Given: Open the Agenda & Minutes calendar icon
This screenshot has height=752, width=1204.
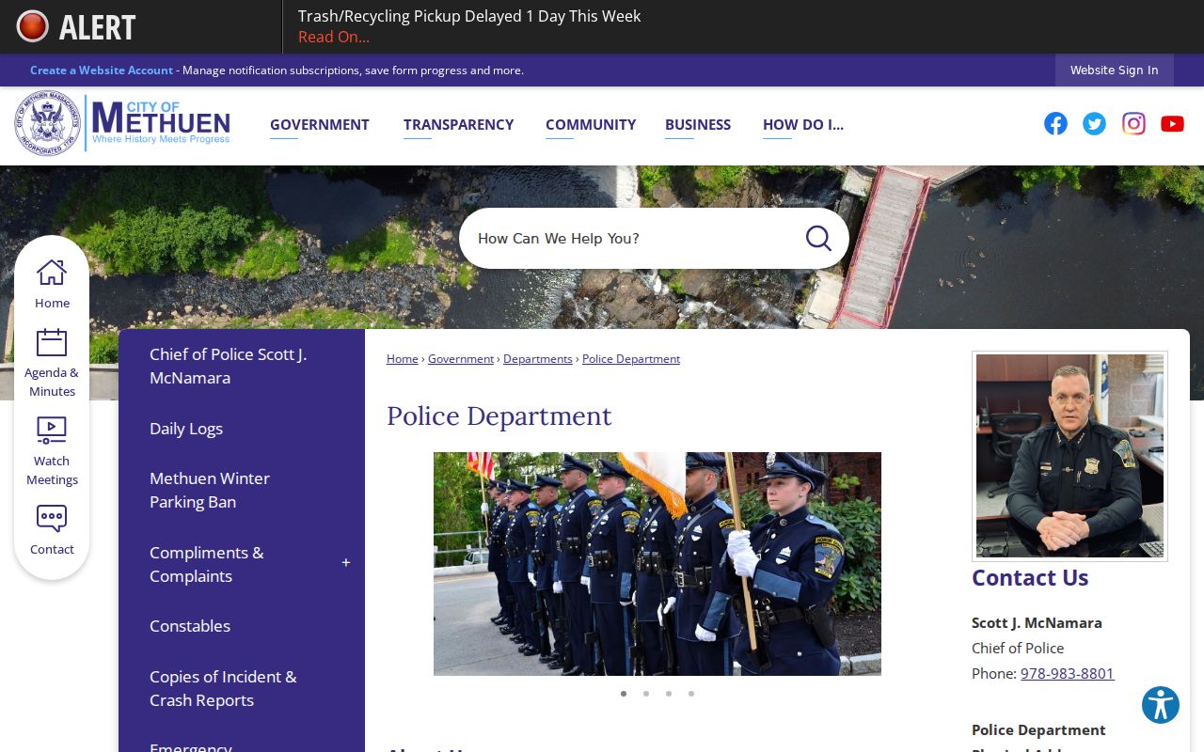Looking at the screenshot, I should click(x=52, y=342).
